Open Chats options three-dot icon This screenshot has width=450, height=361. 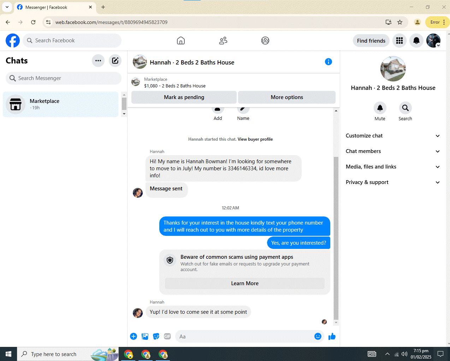[x=98, y=61]
